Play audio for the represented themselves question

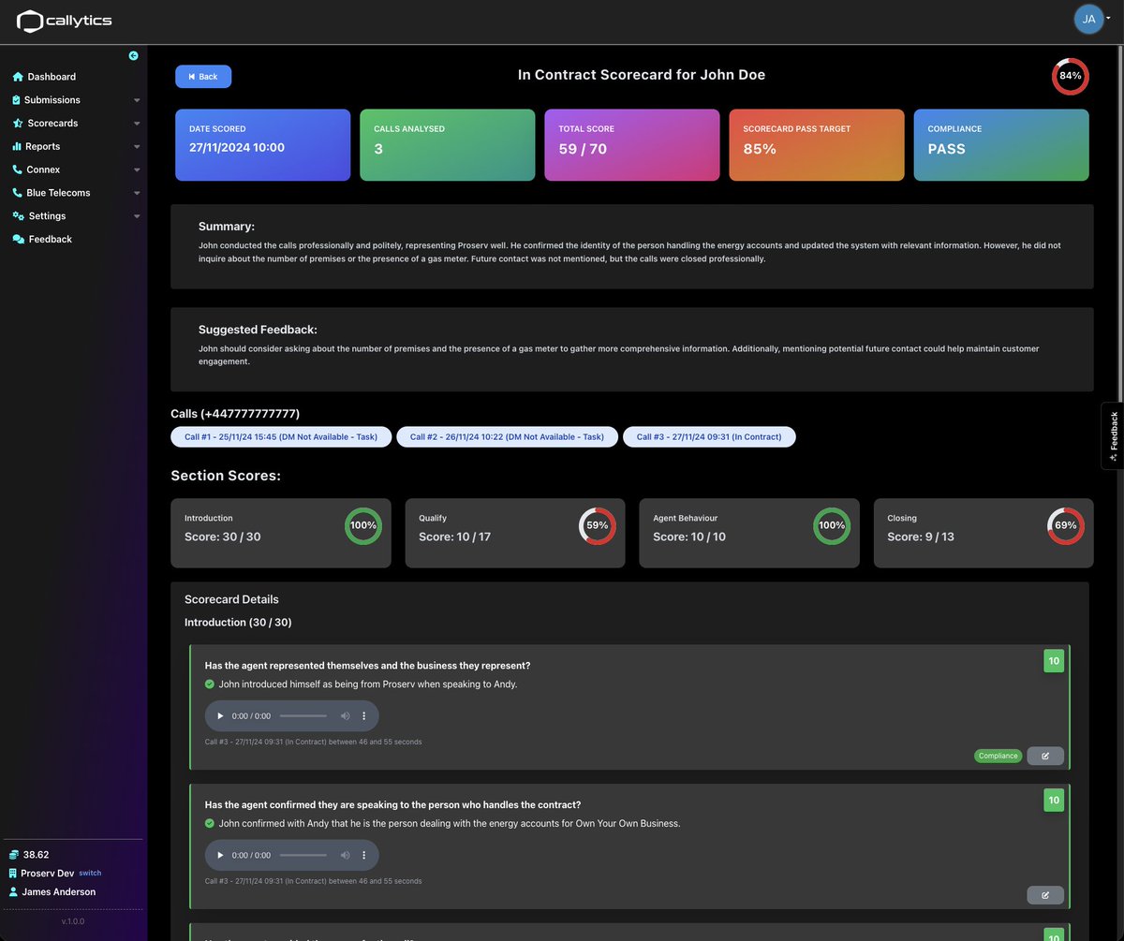221,716
